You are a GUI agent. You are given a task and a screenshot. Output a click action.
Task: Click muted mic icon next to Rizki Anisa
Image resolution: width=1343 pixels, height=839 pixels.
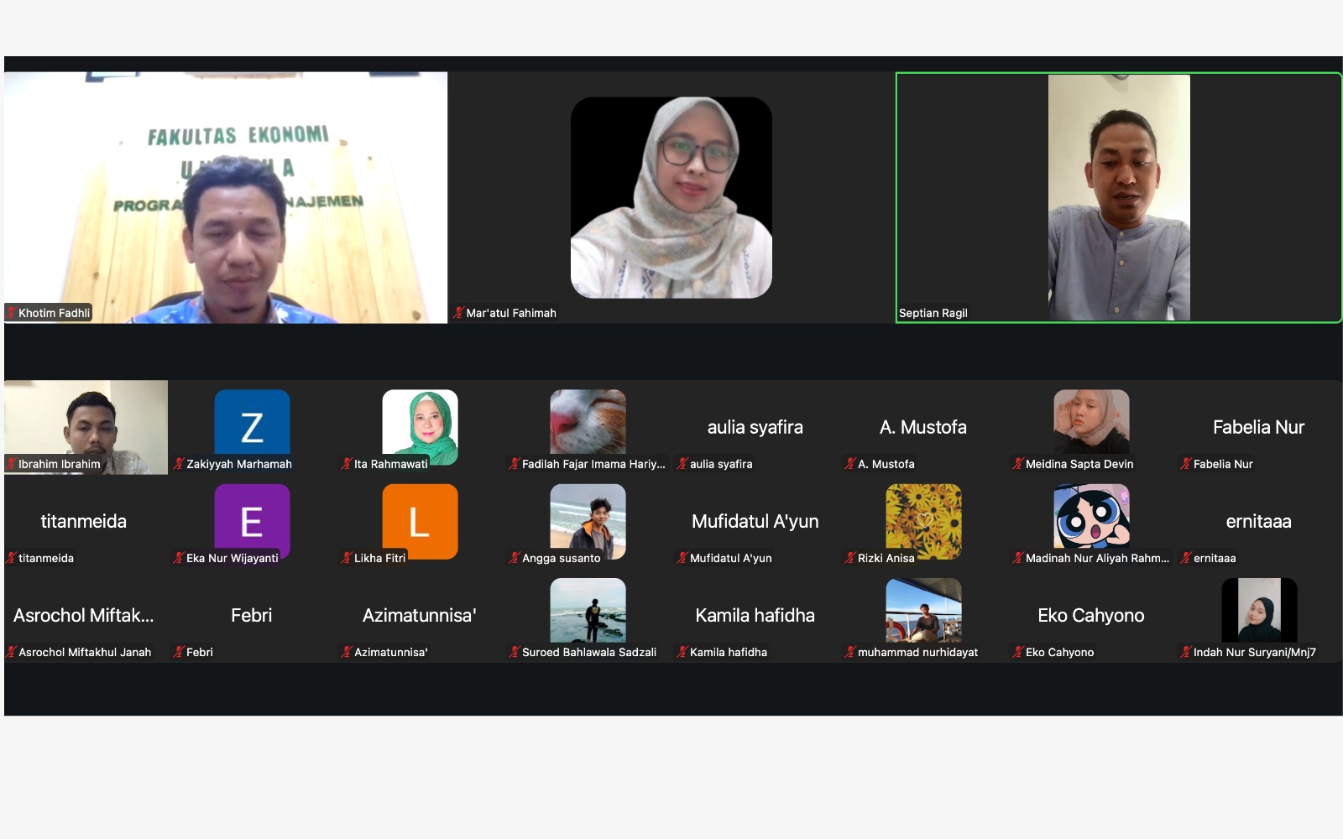(x=850, y=558)
